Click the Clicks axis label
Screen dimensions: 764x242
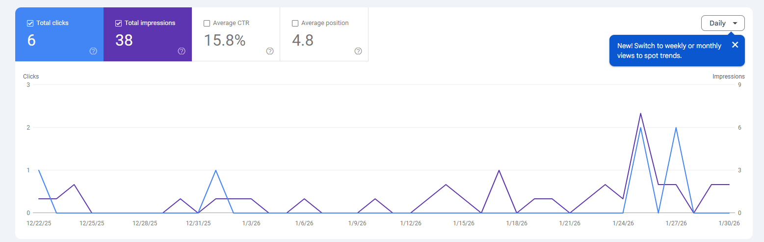(x=31, y=77)
